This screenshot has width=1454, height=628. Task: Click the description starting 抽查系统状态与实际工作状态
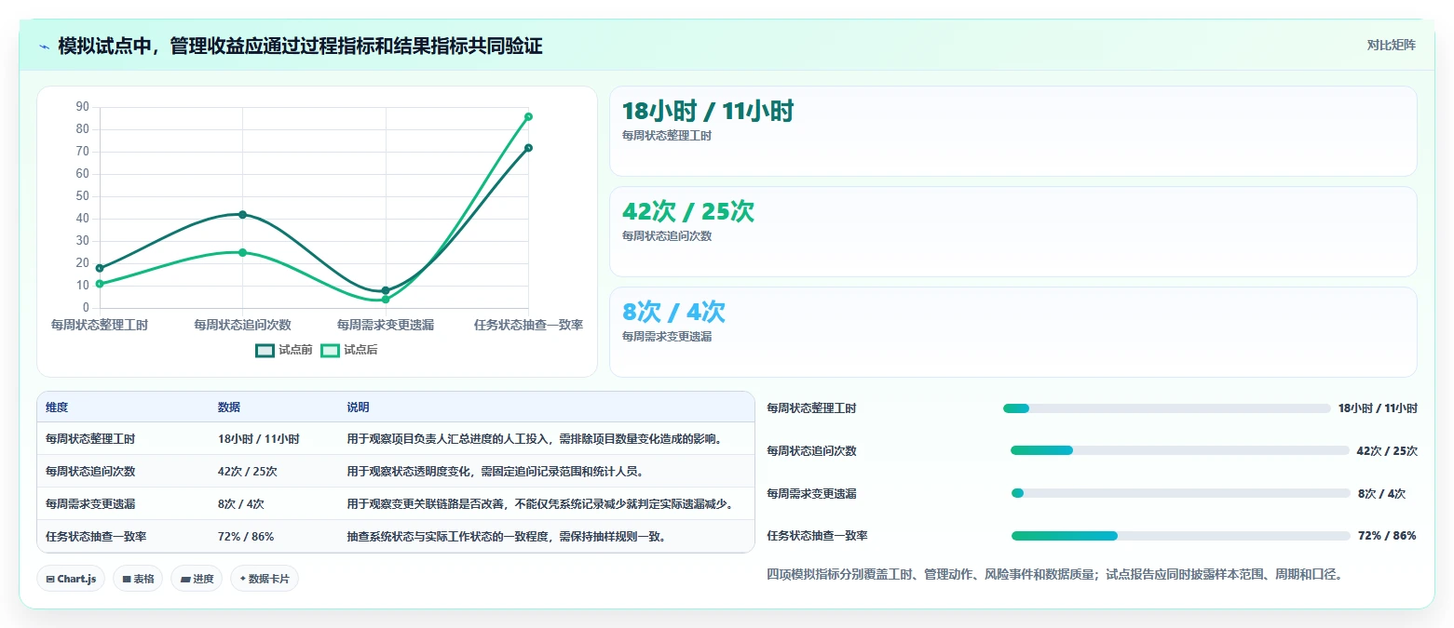click(x=508, y=537)
